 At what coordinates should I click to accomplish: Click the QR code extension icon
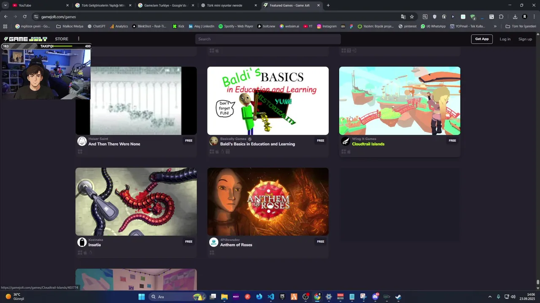[x=491, y=17]
